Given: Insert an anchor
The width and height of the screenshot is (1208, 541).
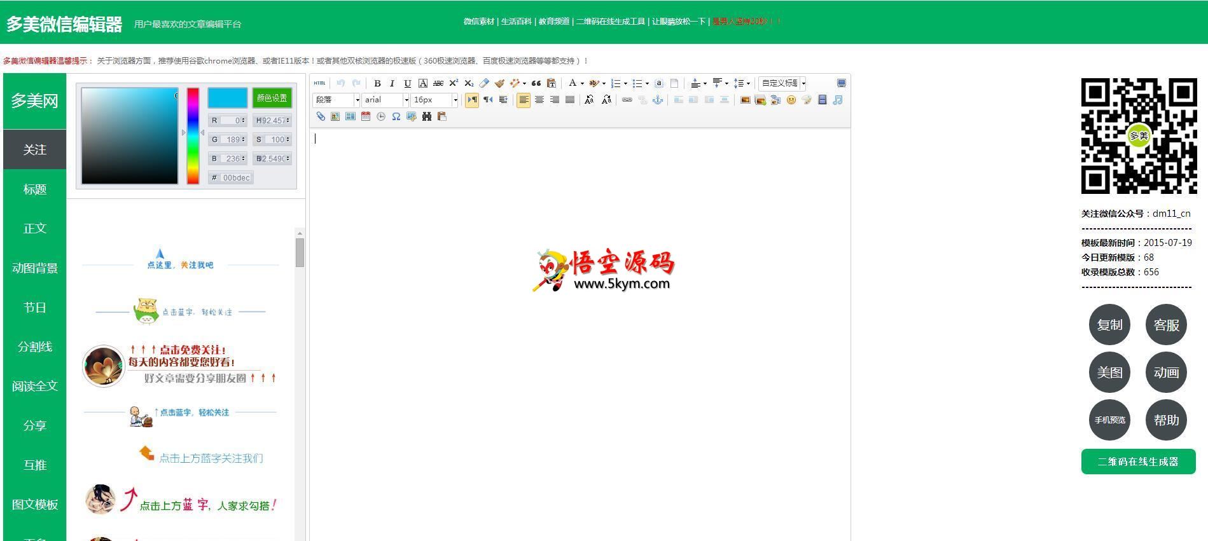Looking at the screenshot, I should coord(658,100).
